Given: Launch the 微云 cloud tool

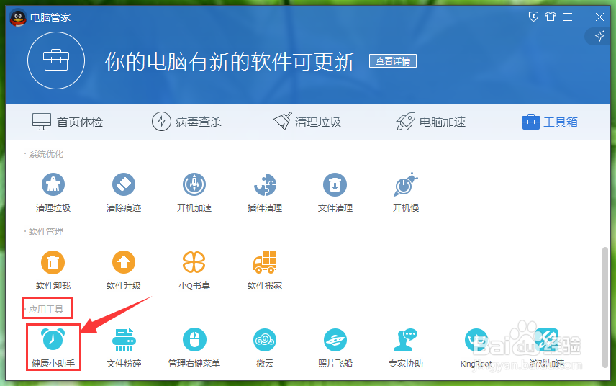Looking at the screenshot, I should click(265, 340).
